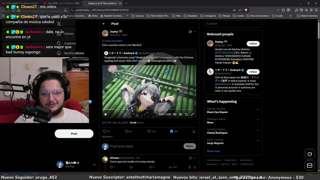Open Grok icon on DFJoker's reply
Screen dimensions: 320x180
[x=190, y=158]
